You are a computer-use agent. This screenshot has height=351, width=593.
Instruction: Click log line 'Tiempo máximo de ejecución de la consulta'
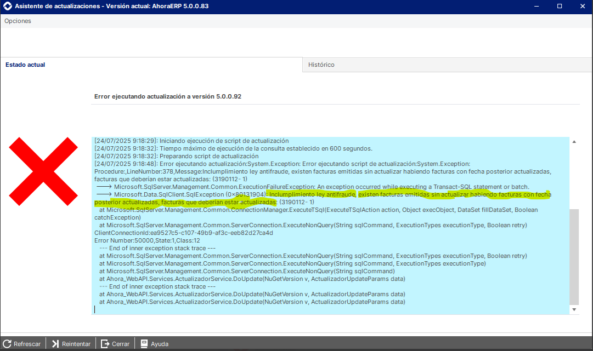(x=233, y=148)
